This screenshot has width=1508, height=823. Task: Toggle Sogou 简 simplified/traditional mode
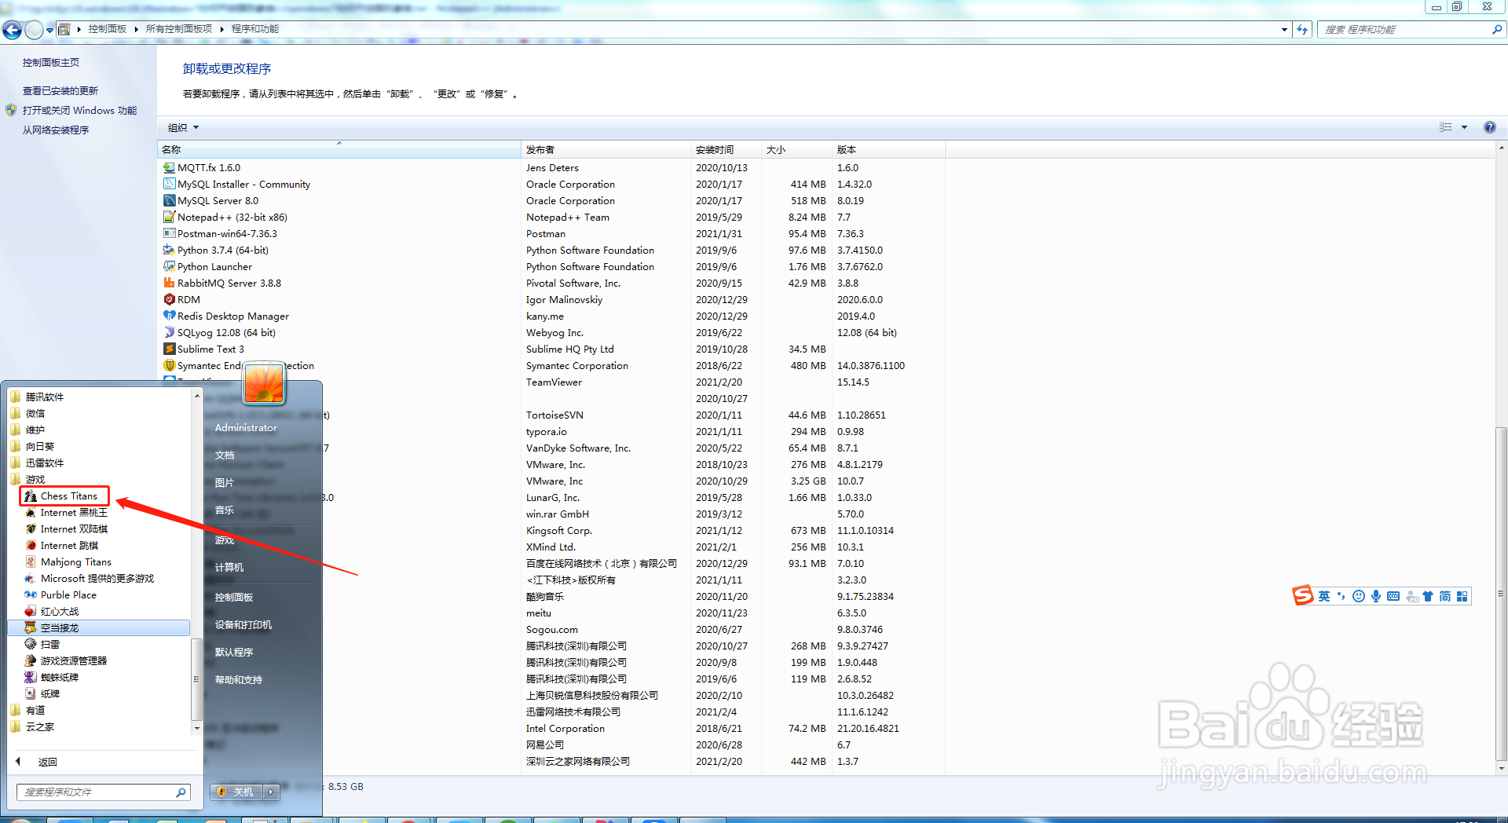[1445, 596]
